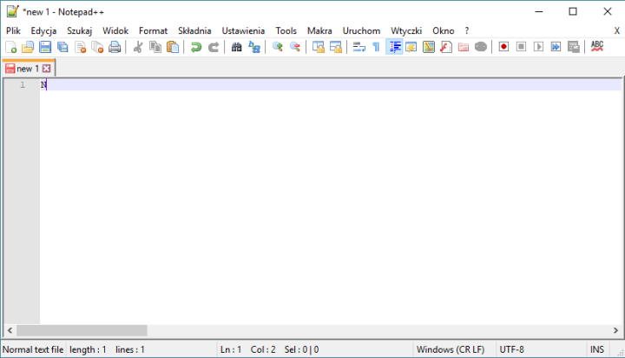Click UTF-8 encoding status field
The height and width of the screenshot is (358, 625).
click(511, 349)
